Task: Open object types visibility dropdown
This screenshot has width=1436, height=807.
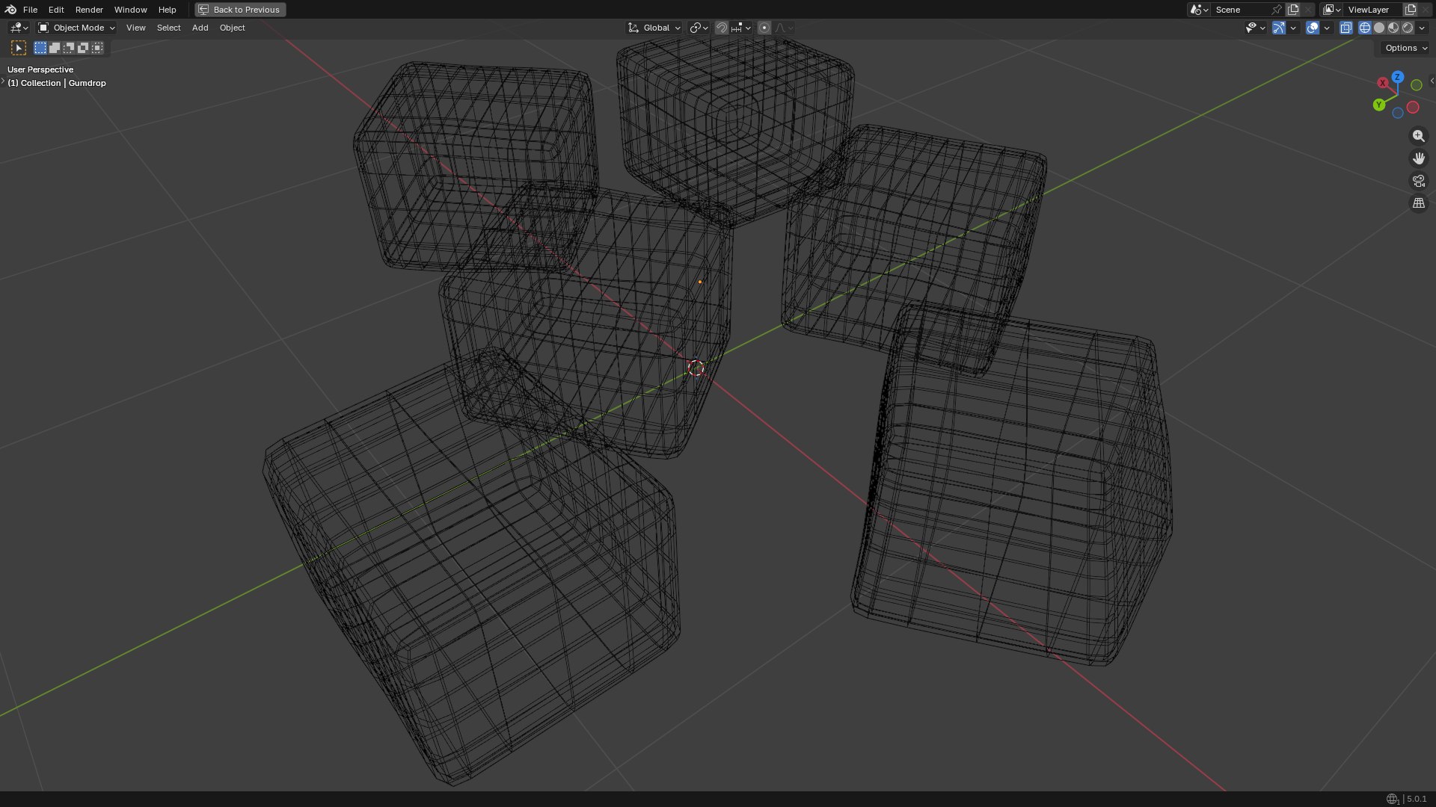Action: [1255, 28]
